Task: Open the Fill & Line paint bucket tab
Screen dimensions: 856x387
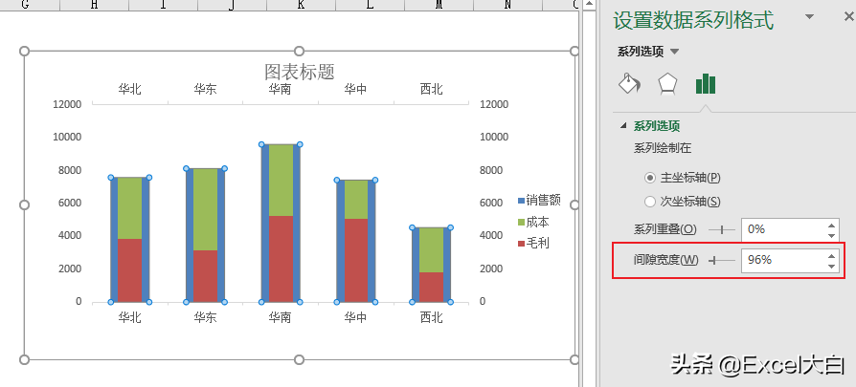Action: (x=629, y=84)
